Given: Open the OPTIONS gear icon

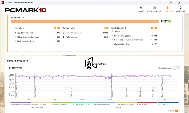Looking at the screenshot, I should [x=180, y=8].
